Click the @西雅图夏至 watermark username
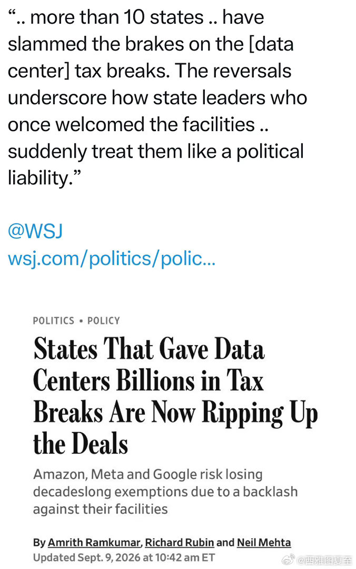356x569 pixels. click(325, 560)
